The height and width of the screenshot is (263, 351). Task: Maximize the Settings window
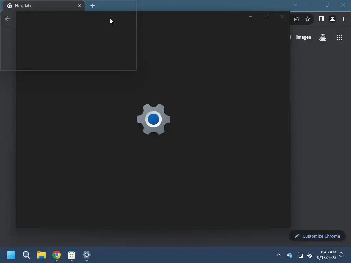point(266,17)
